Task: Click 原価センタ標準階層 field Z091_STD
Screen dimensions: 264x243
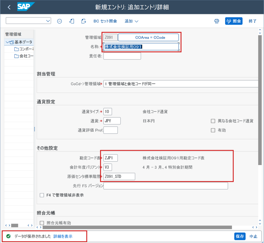Action: [x=119, y=176]
